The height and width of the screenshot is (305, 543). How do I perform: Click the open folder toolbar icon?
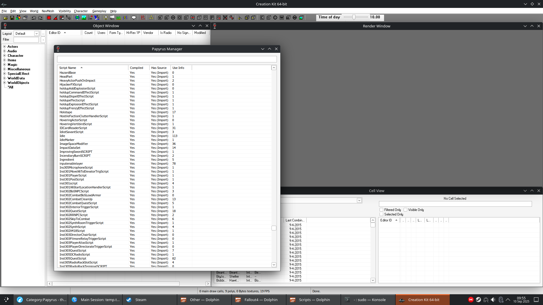tap(5, 18)
